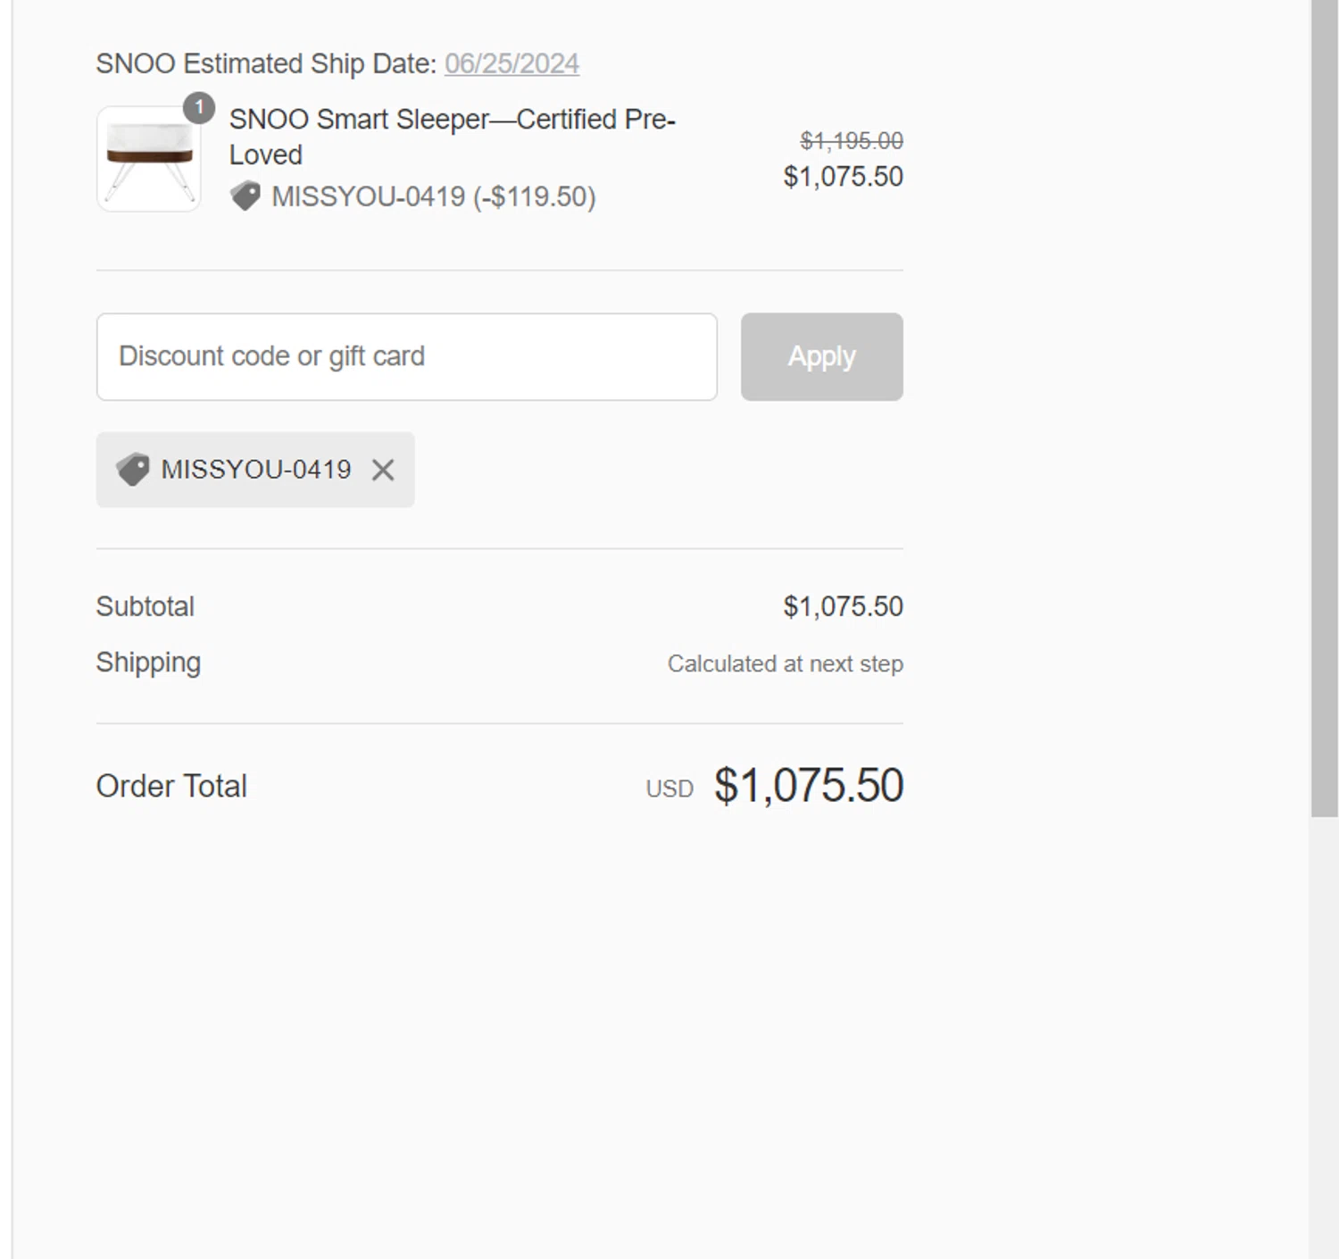Viewport: 1339px width, 1259px height.
Task: Click the tag icon in the discount chip
Action: coord(133,470)
